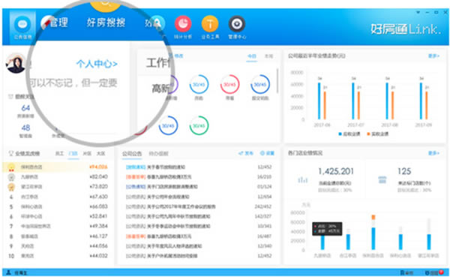Click the bottom-row blue 30/45 progress ring
Viewport: 450px width, 277px height.
pos(168,125)
